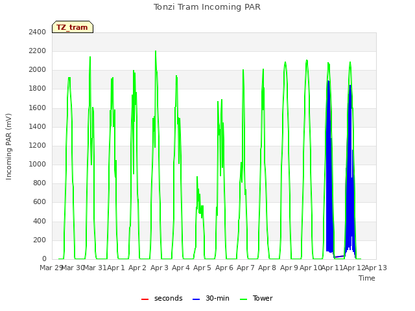Click the 'Mar 29' date tick label
This screenshot has width=415, height=311.
51,268
